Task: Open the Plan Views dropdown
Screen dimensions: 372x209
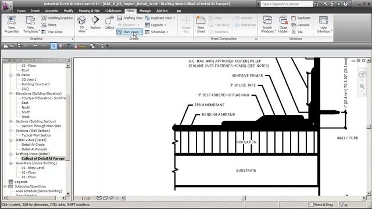Action: [130, 32]
